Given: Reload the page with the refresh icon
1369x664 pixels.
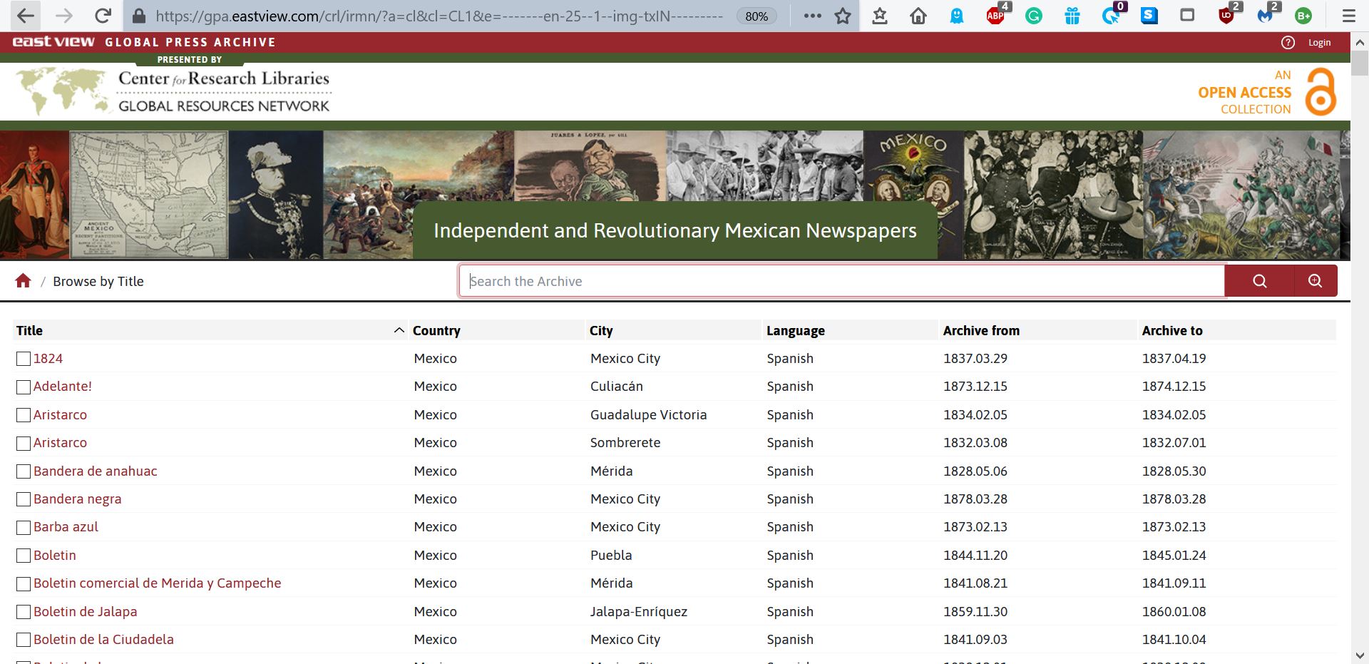Looking at the screenshot, I should tap(103, 16).
